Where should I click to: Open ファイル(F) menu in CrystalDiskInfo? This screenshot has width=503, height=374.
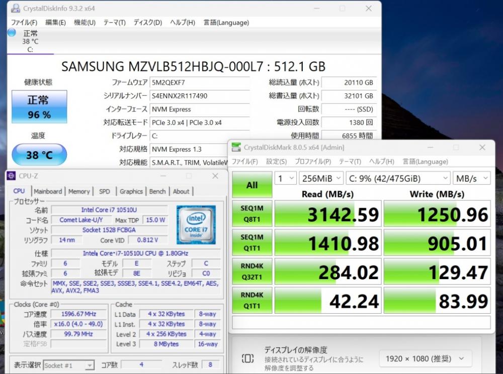tap(24, 23)
